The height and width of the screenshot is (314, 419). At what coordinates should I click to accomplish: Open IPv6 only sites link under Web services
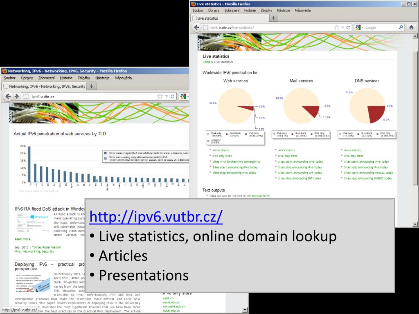pos(222,156)
